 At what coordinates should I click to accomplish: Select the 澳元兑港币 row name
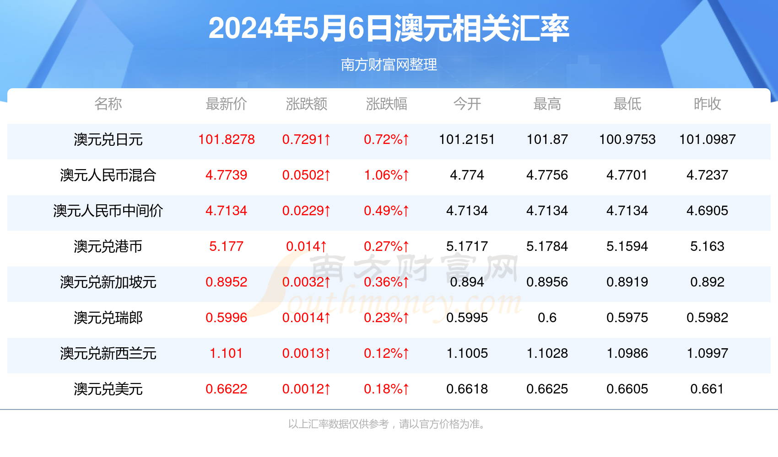coord(108,246)
